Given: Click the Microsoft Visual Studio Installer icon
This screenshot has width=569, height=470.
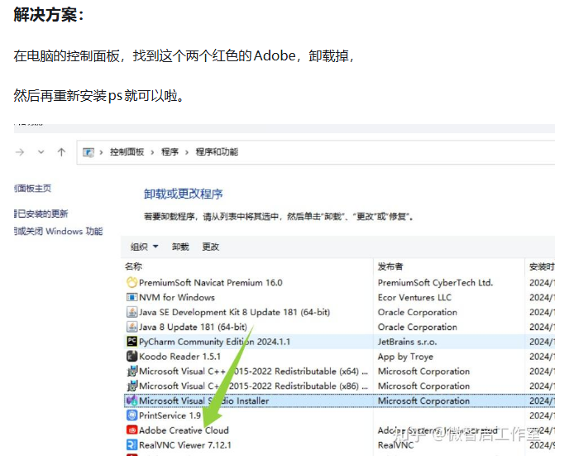Looking at the screenshot, I should pyautogui.click(x=131, y=401).
